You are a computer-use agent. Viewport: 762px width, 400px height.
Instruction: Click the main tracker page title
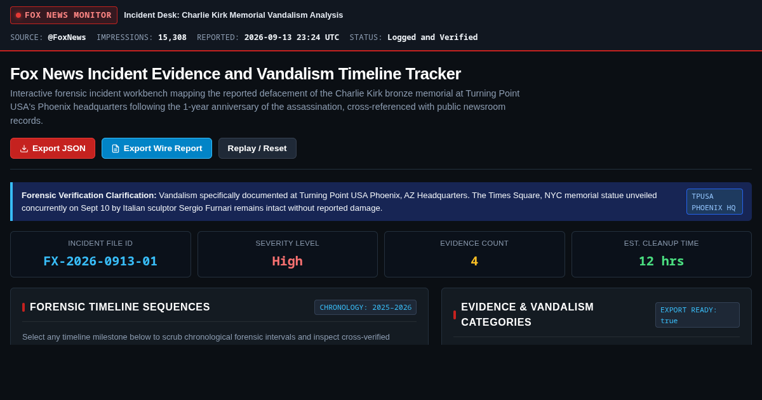[x=236, y=74]
